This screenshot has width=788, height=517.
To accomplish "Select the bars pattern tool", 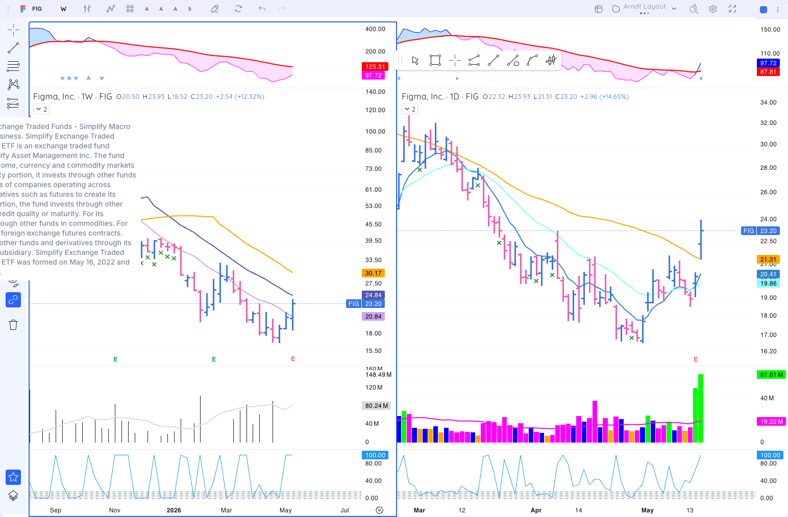I will (x=551, y=61).
